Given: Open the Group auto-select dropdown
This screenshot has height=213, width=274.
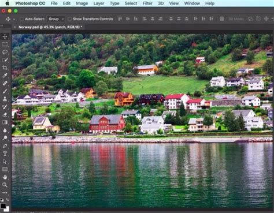Looking at the screenshot, I should pyautogui.click(x=56, y=19).
